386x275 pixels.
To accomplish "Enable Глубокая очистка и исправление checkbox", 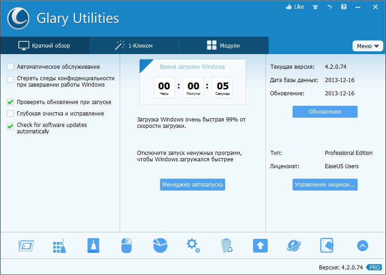I will point(11,113).
